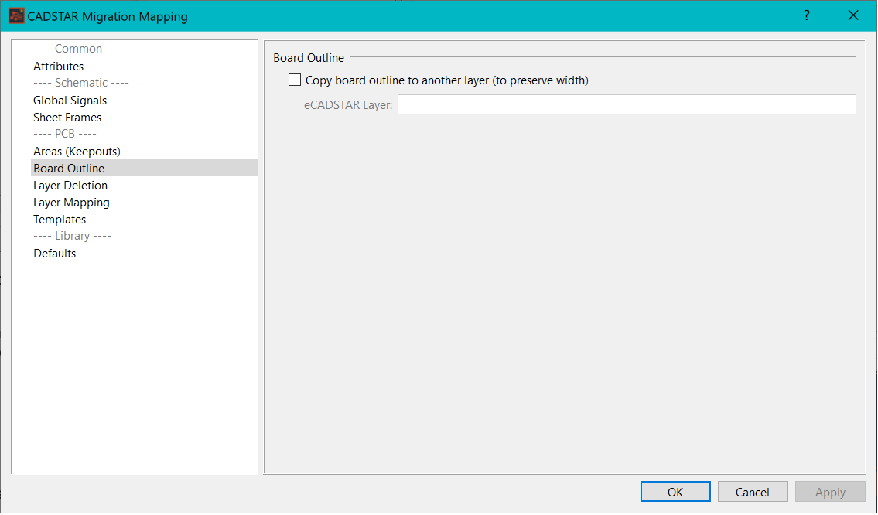The image size is (878, 515).
Task: Close the CADSTAR Migration Mapping dialog
Action: tap(852, 15)
